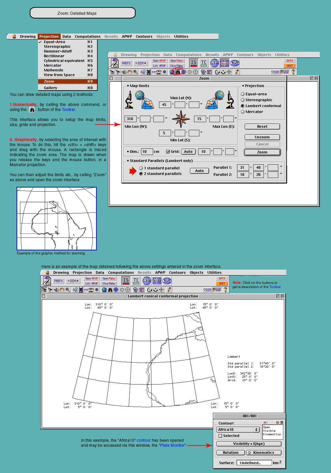Image resolution: width=331 pixels, height=473 pixels.
Task: Click the Kinematics button in Plate Monitor
Action: point(264,453)
